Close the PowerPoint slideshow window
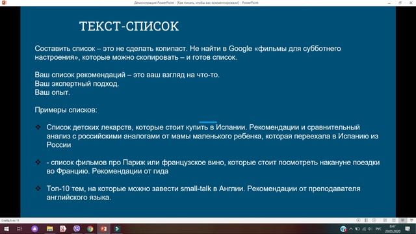 [x=411, y=3]
